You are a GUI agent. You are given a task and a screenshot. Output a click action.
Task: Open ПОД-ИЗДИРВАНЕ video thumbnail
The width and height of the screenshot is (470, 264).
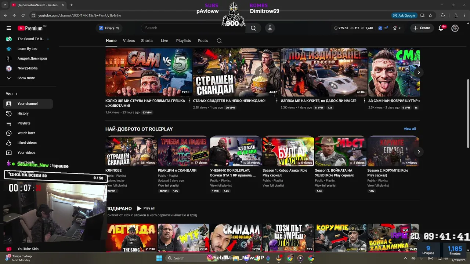pyautogui.click(x=324, y=73)
